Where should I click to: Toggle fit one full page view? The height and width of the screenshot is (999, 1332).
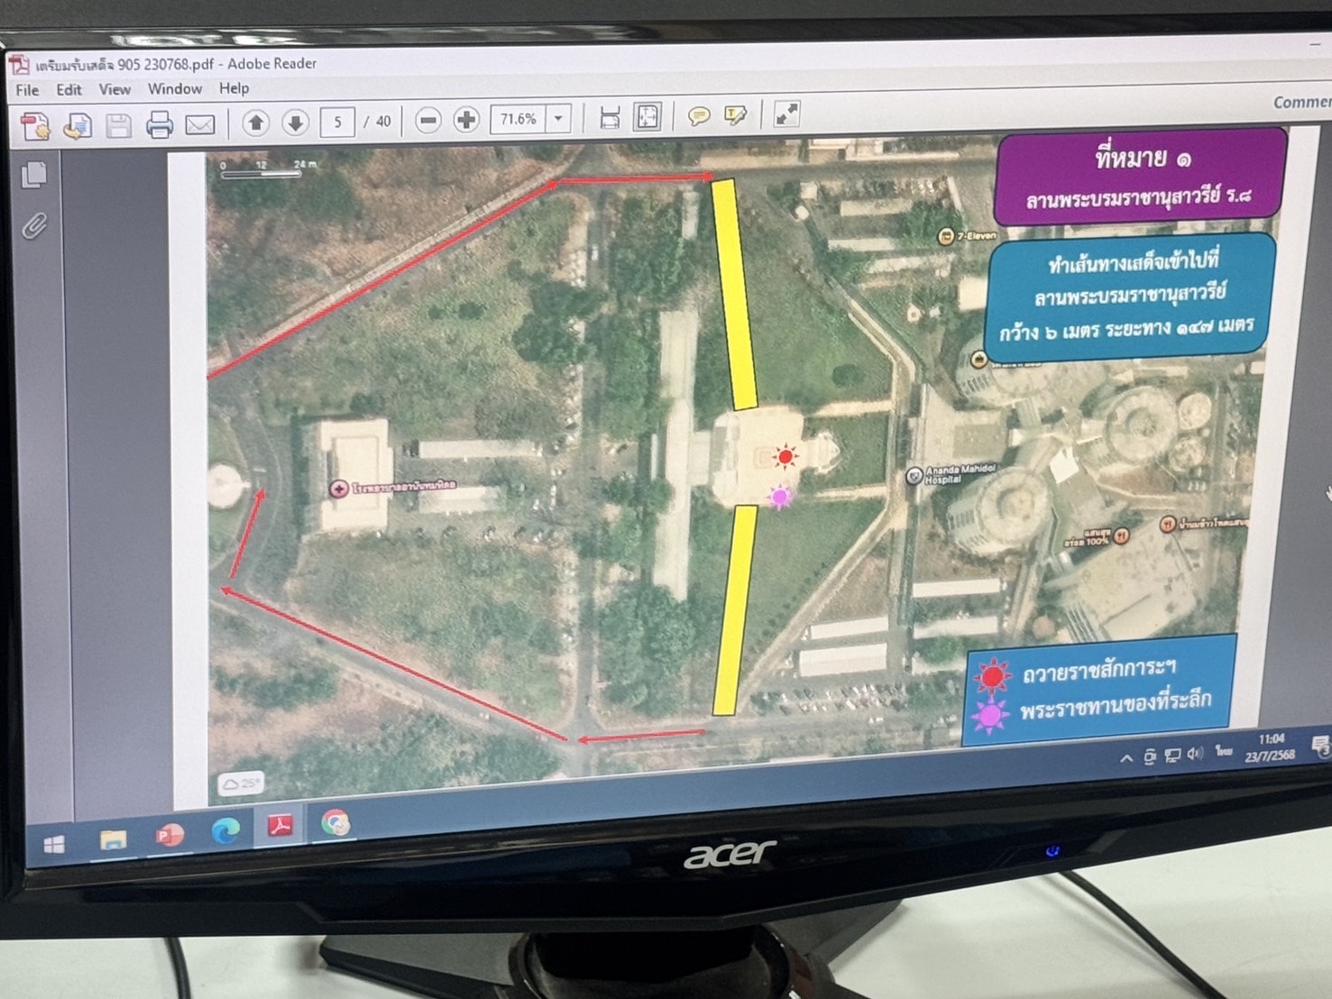[647, 117]
